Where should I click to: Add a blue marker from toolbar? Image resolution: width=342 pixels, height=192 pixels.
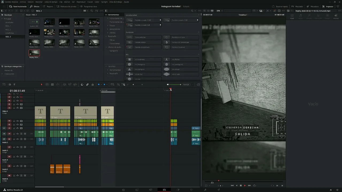pyautogui.click(x=104, y=85)
